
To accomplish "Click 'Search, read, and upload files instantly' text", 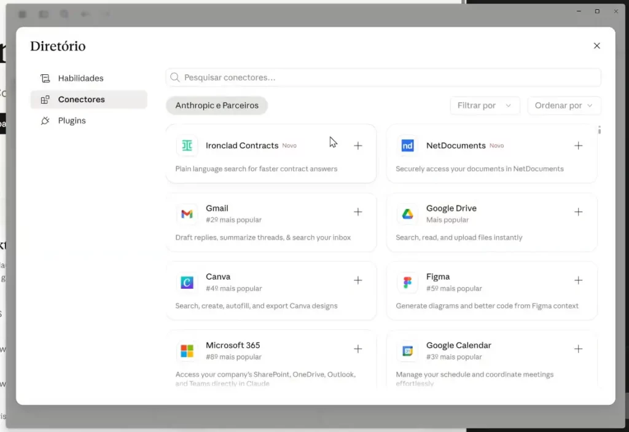I will [x=459, y=237].
